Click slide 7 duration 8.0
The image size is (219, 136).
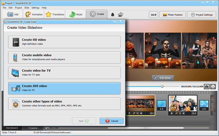[152, 113]
